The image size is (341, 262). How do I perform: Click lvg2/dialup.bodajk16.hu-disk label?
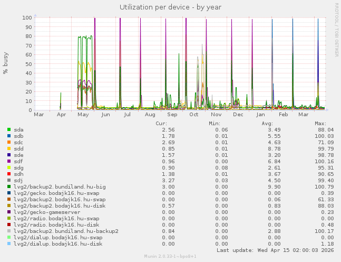58,244
